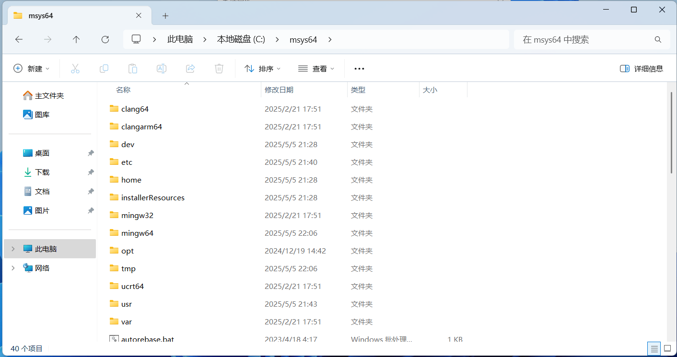677x357 pixels.
Task: Open the 排序 sort dropdown
Action: click(263, 69)
